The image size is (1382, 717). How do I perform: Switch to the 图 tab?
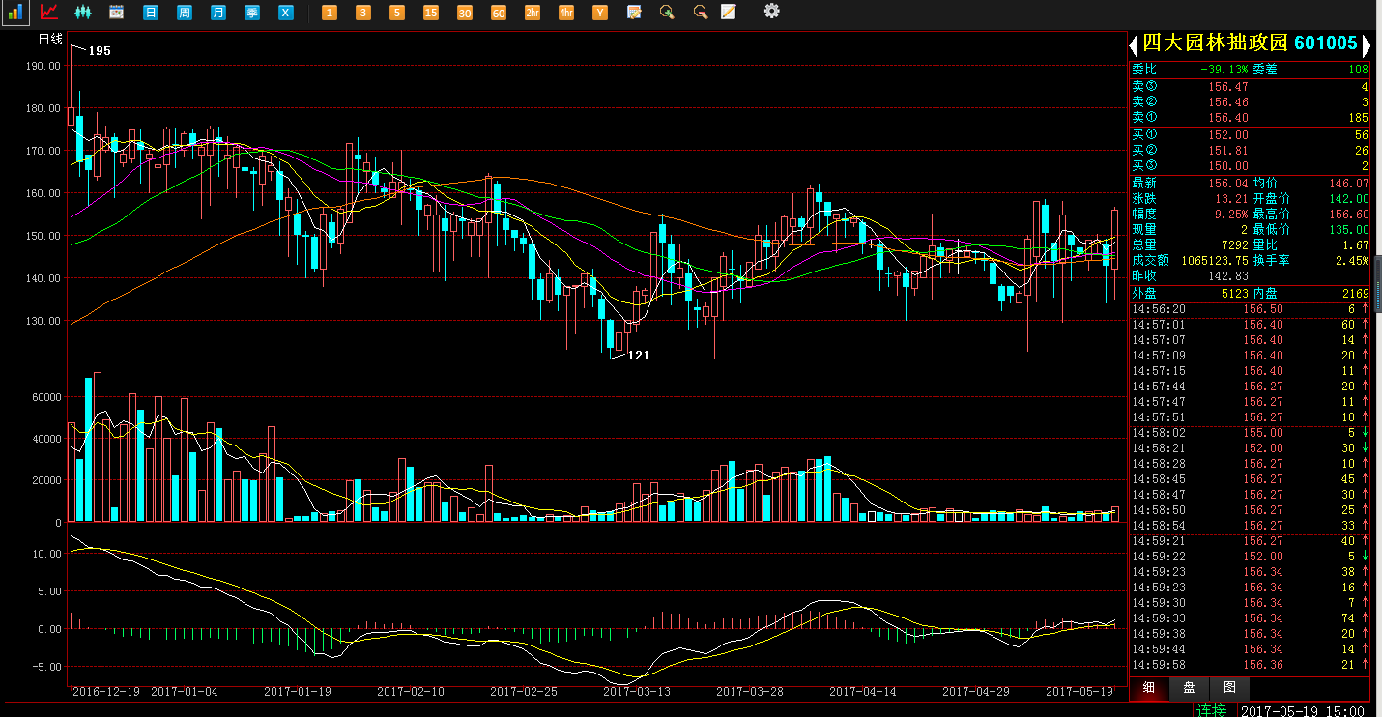(x=1229, y=688)
